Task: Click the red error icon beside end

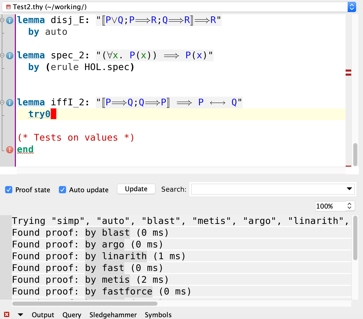Action: coord(10,150)
